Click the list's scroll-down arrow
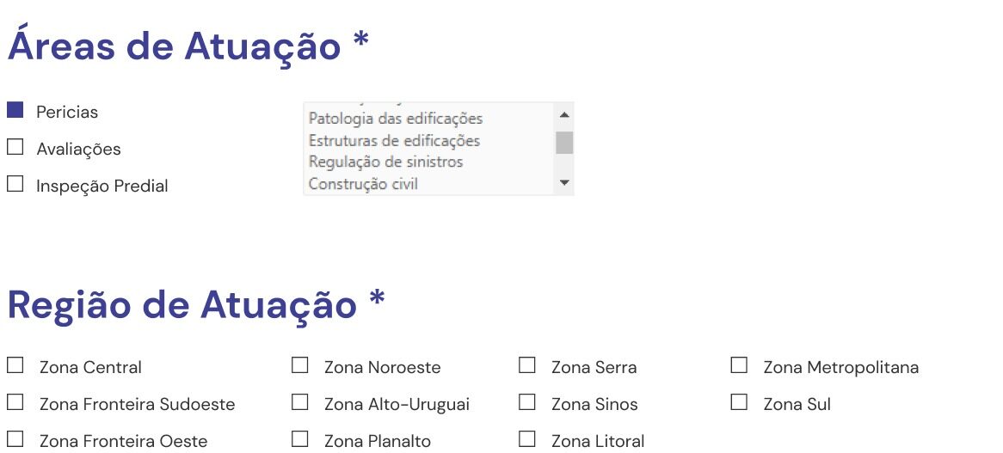This screenshot has height=453, width=1003. [x=564, y=183]
